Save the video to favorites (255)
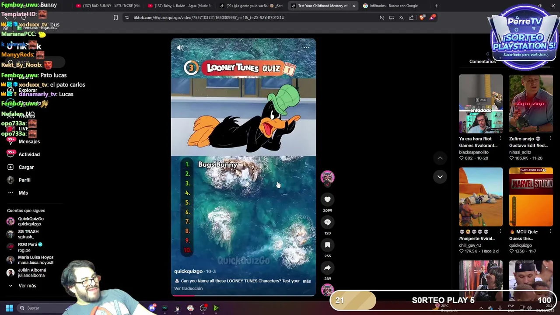The height and width of the screenshot is (315, 560). click(x=327, y=245)
